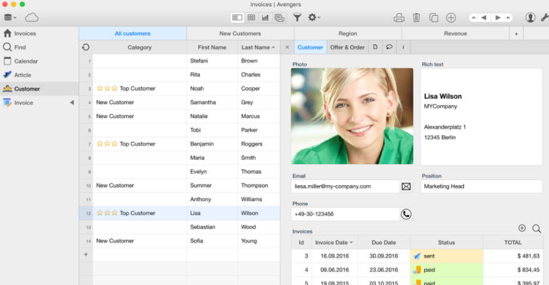Open the gear settings dropdown
Viewport: 549px width, 285px height.
[314, 17]
